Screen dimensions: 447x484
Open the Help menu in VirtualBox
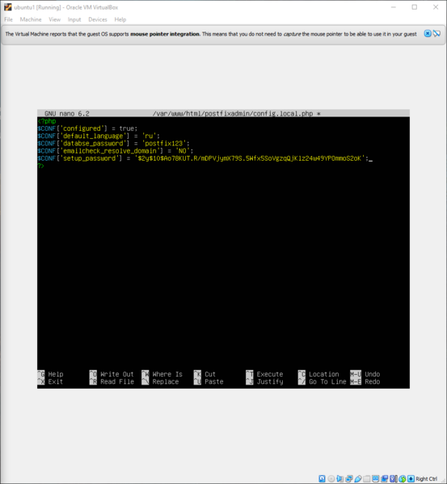(120, 19)
